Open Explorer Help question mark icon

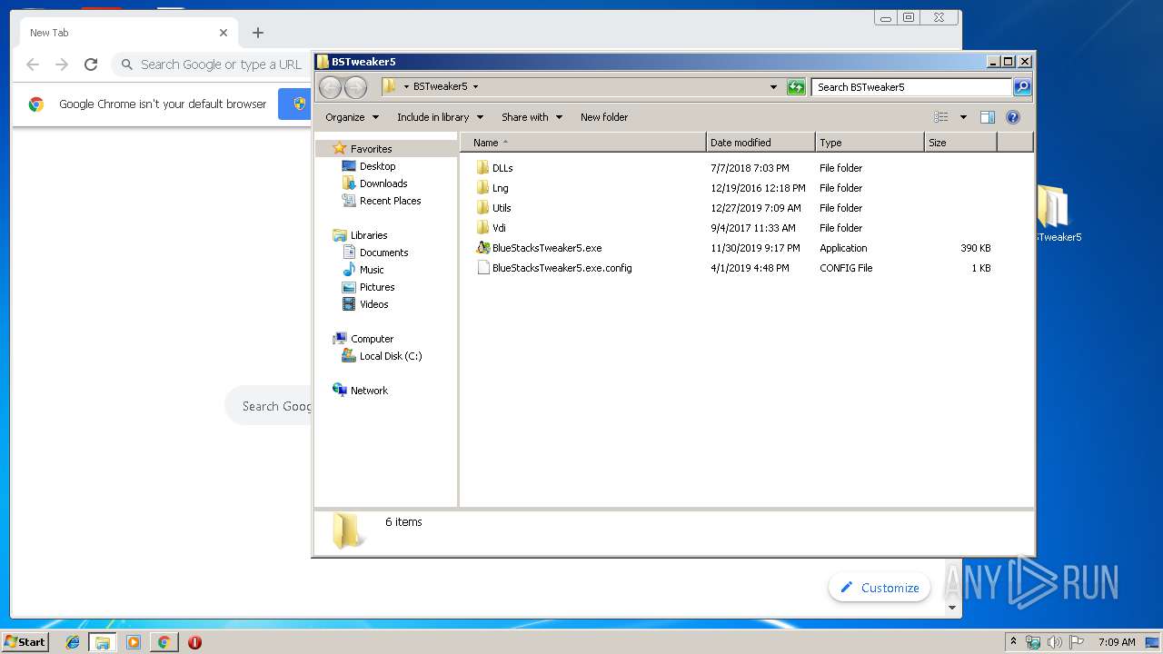(1013, 117)
